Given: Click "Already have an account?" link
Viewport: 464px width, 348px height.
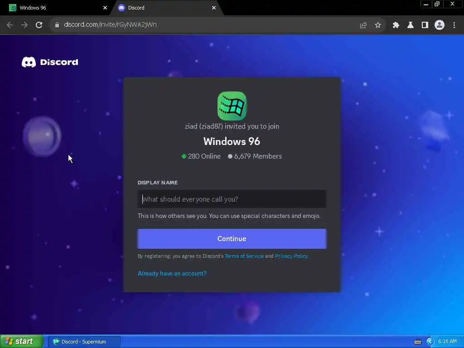Looking at the screenshot, I should 172,273.
